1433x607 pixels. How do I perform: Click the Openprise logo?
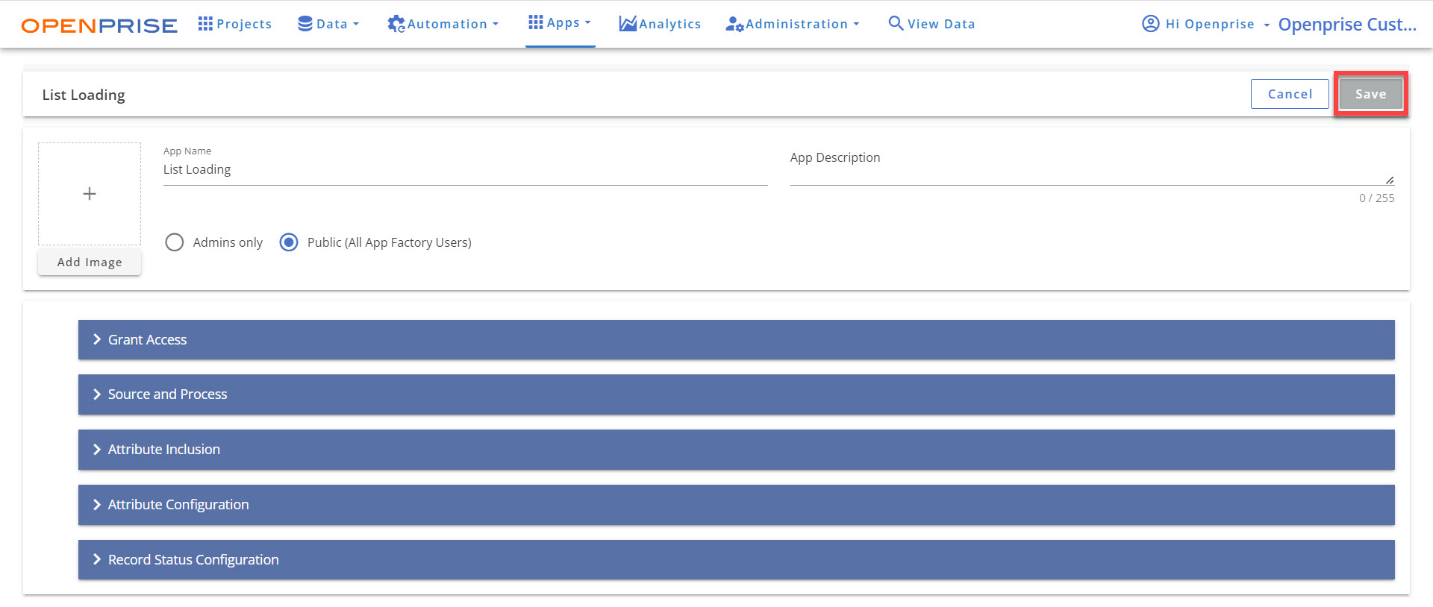(99, 25)
